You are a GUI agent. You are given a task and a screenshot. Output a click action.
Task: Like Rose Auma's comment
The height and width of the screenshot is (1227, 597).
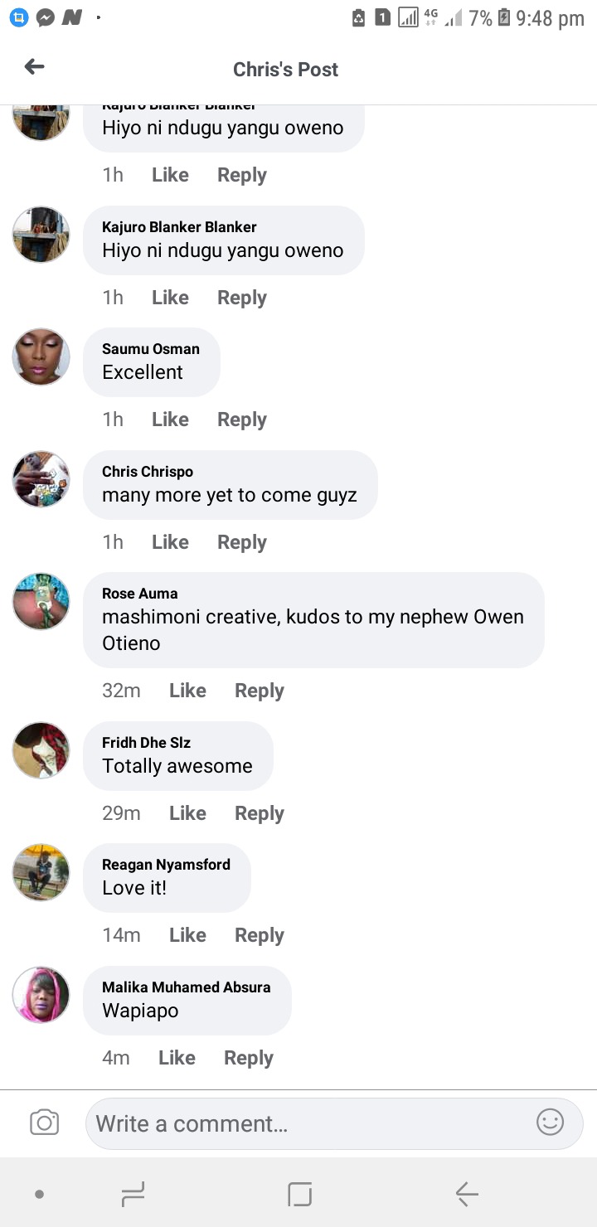click(187, 691)
